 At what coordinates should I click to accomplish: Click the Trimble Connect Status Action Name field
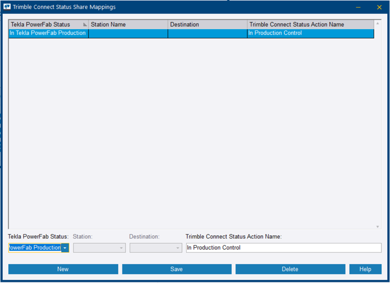283,247
